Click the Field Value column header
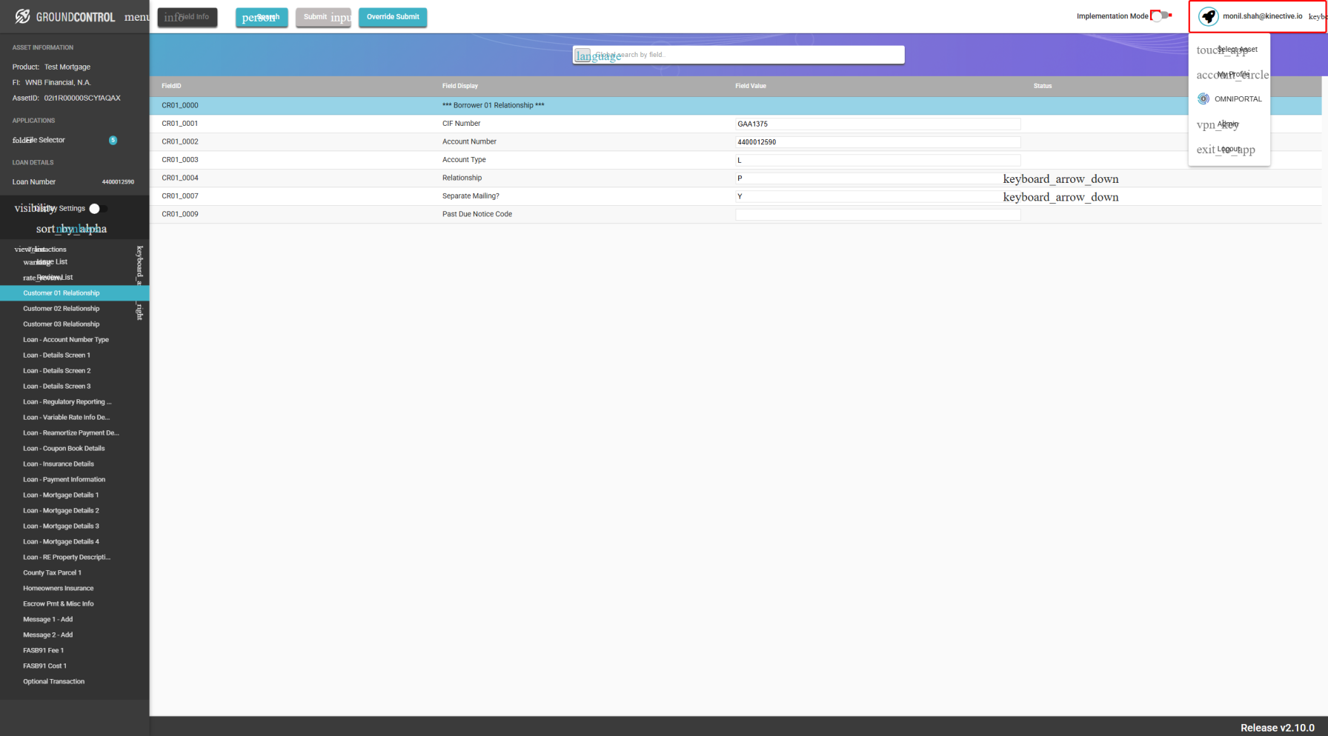 coord(751,86)
